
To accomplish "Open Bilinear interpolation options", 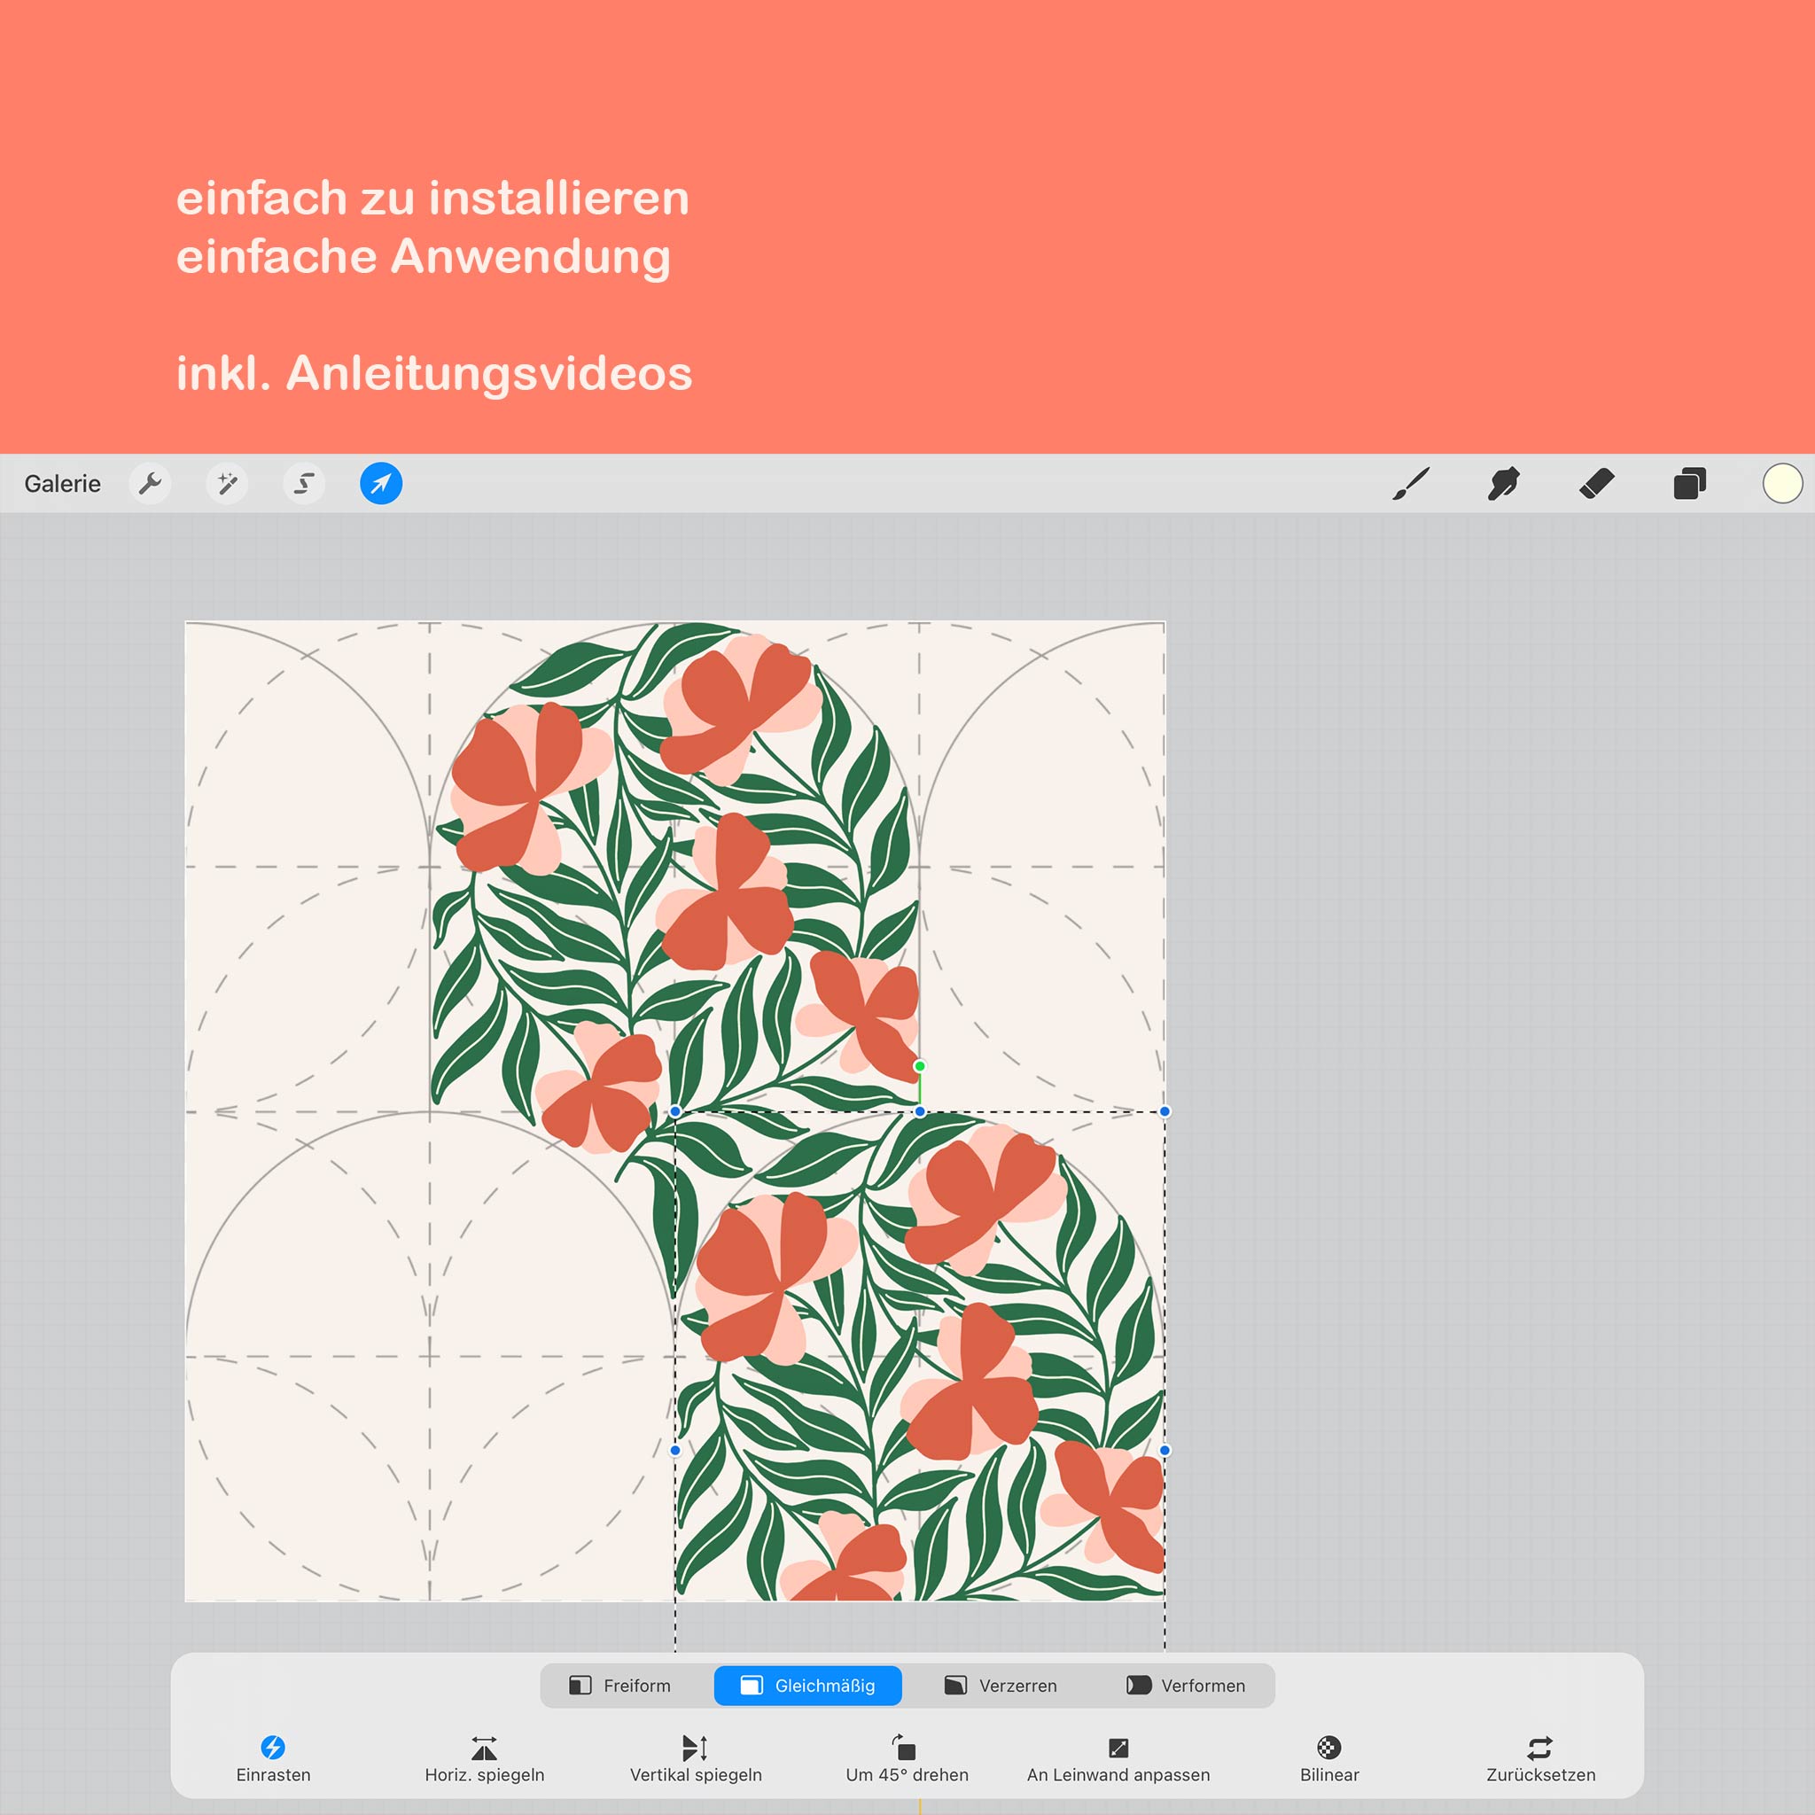I will [x=1329, y=1758].
